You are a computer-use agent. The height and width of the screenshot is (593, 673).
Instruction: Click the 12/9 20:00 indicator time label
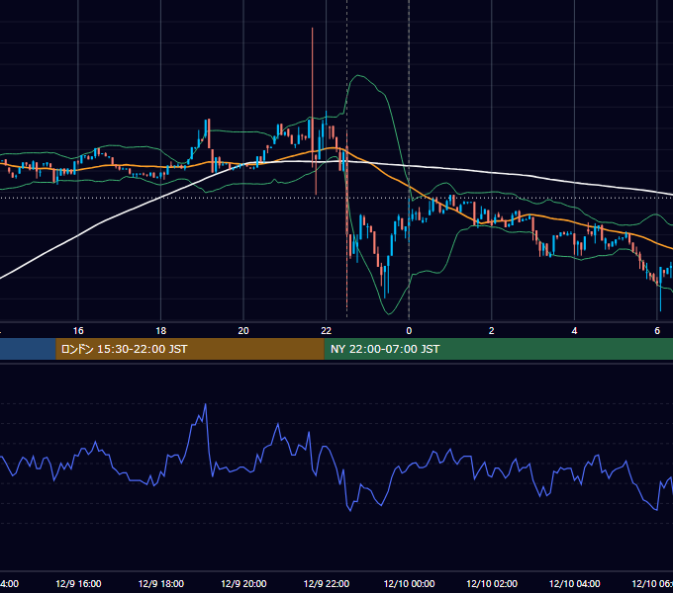click(243, 583)
